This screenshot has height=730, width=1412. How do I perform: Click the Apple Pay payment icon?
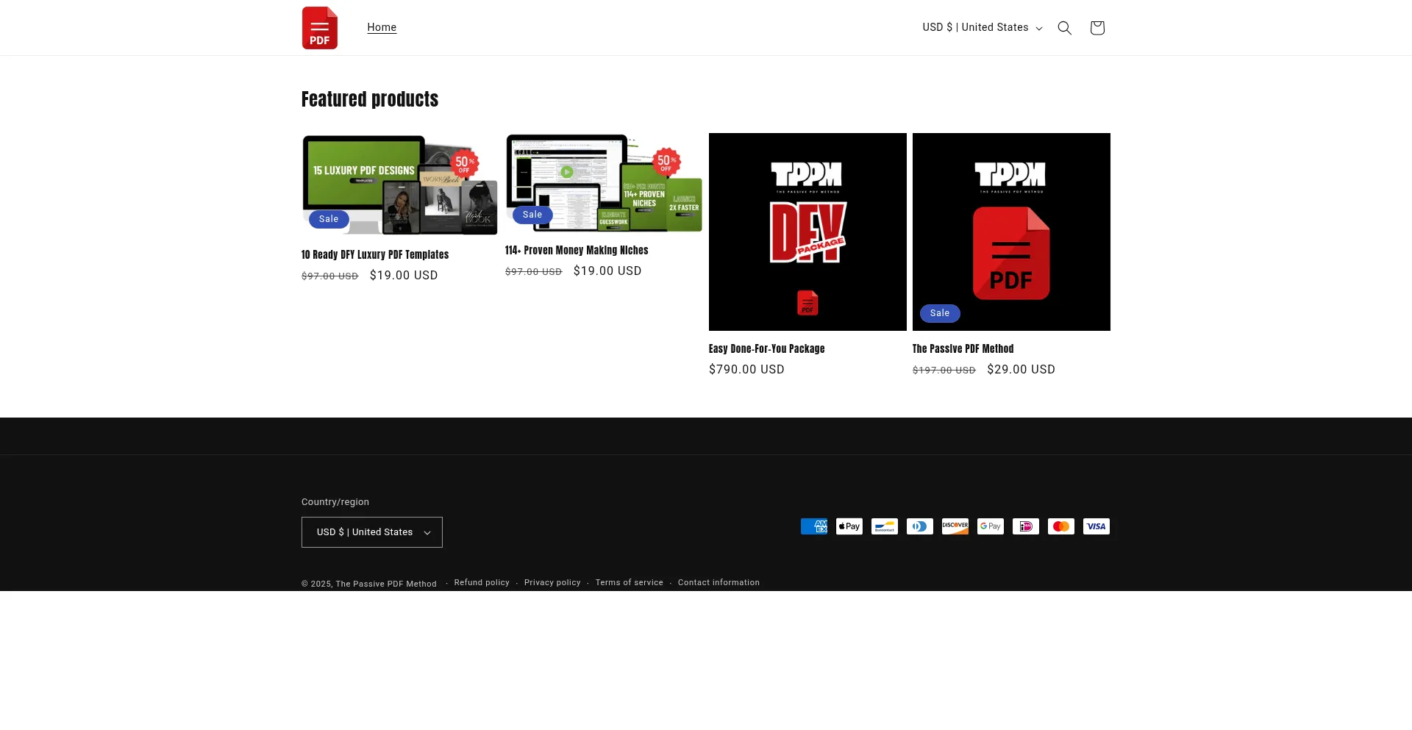(849, 526)
